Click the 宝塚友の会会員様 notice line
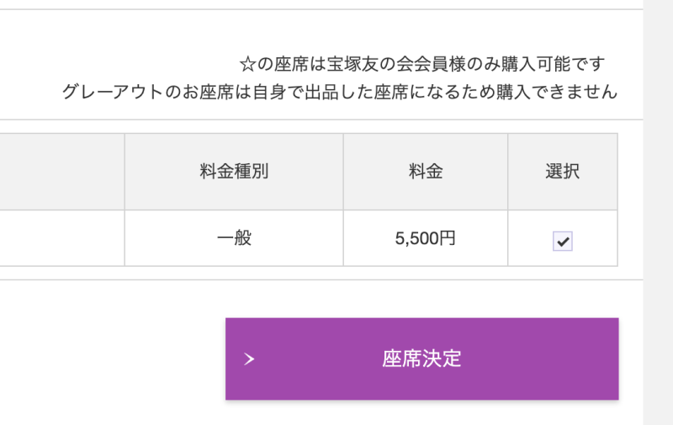Viewport: 673px width, 425px height. click(422, 65)
